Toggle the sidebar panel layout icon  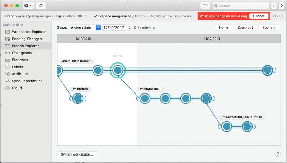point(205,6)
